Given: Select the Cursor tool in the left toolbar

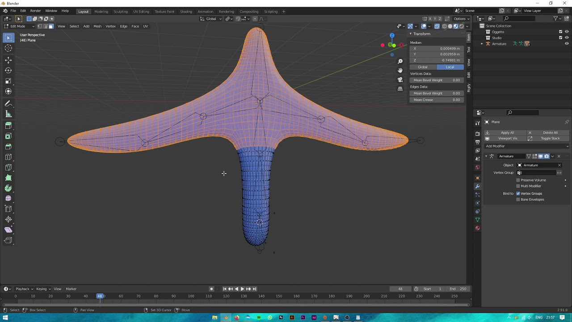Looking at the screenshot, I should pos(8,48).
